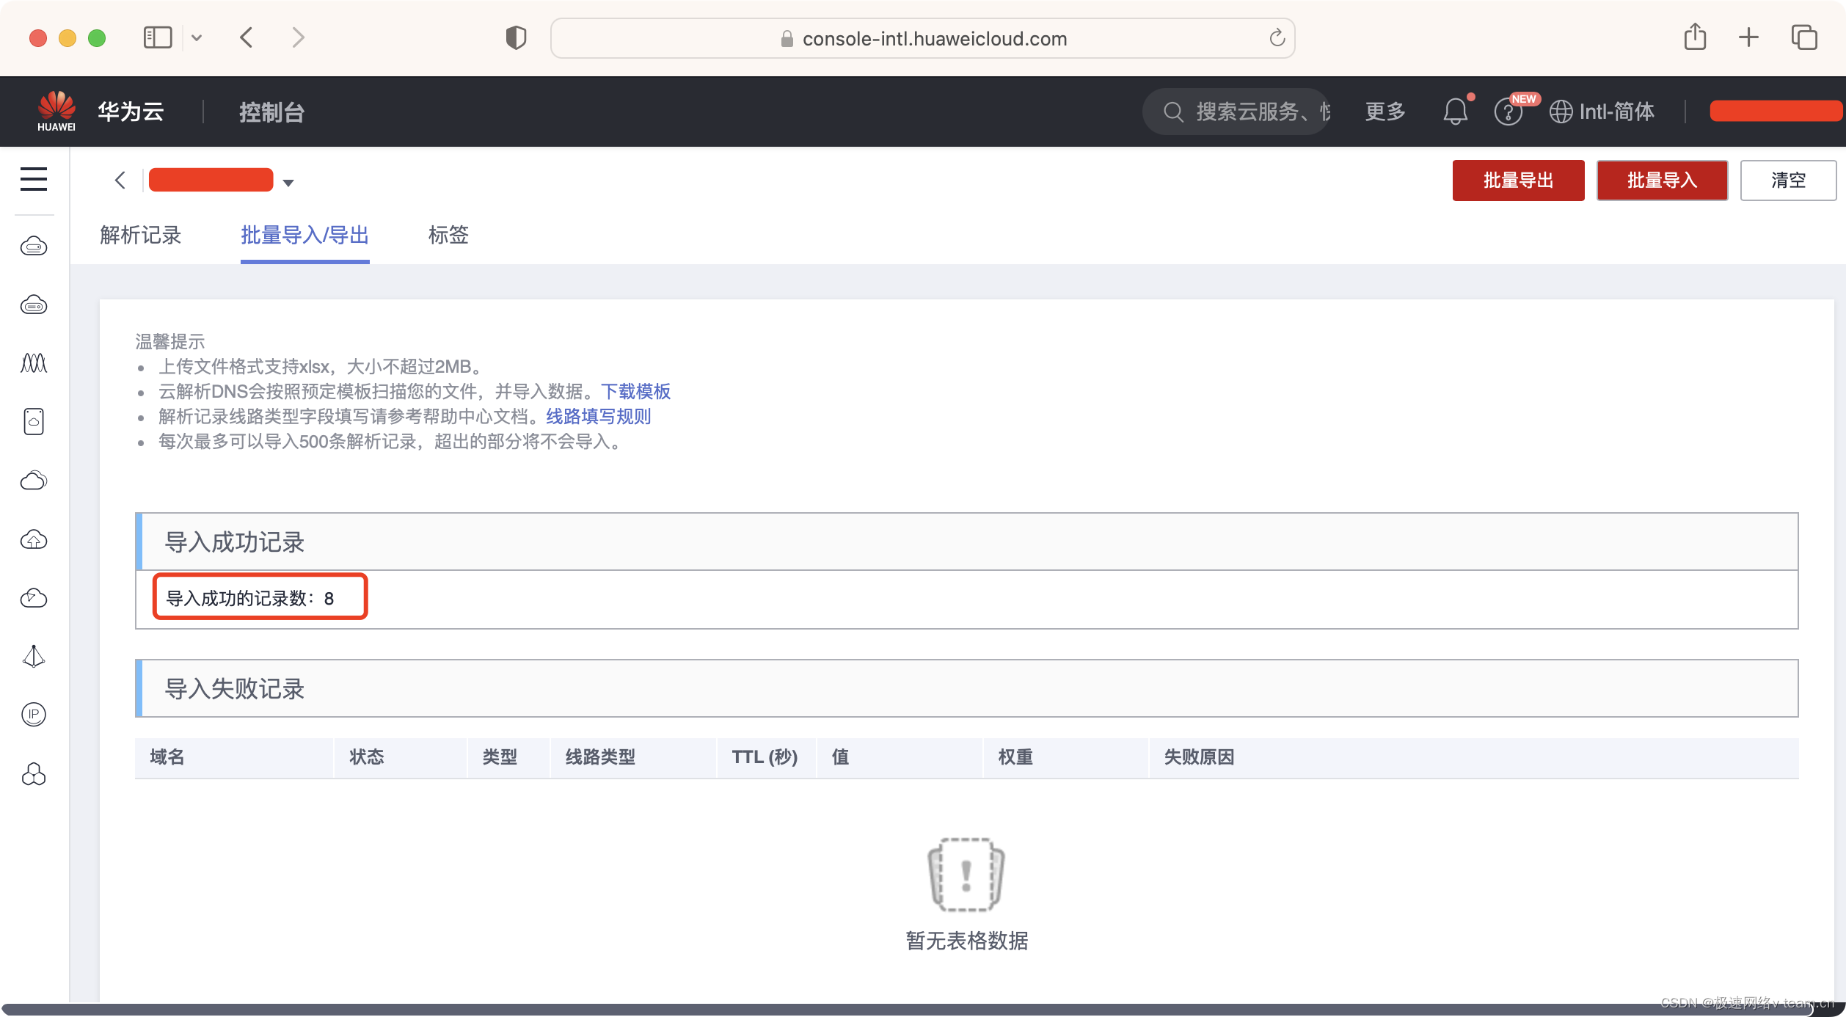The height and width of the screenshot is (1017, 1846).
Task: Click the 清空 button
Action: tap(1787, 181)
